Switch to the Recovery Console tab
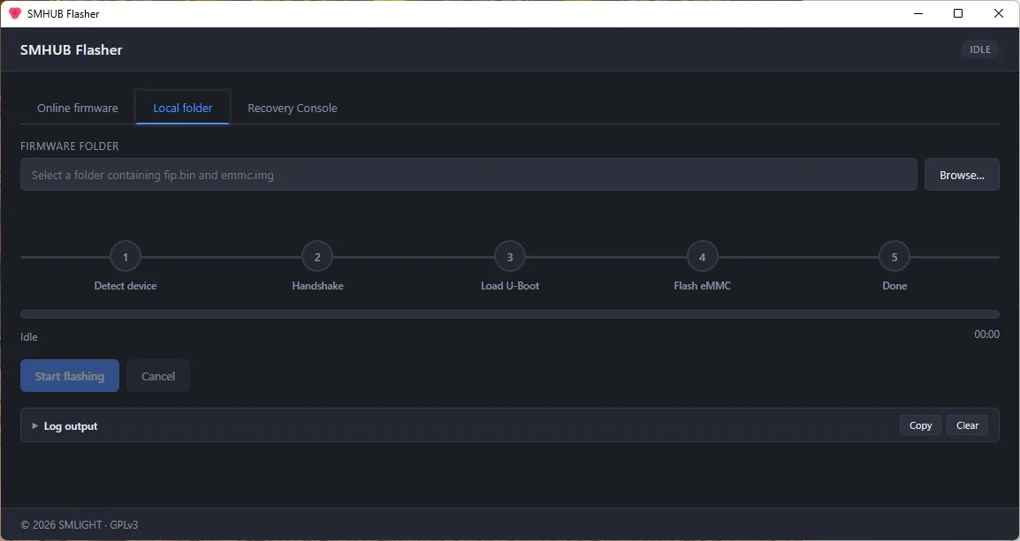Screen dimensions: 1020x541 [x=292, y=108]
